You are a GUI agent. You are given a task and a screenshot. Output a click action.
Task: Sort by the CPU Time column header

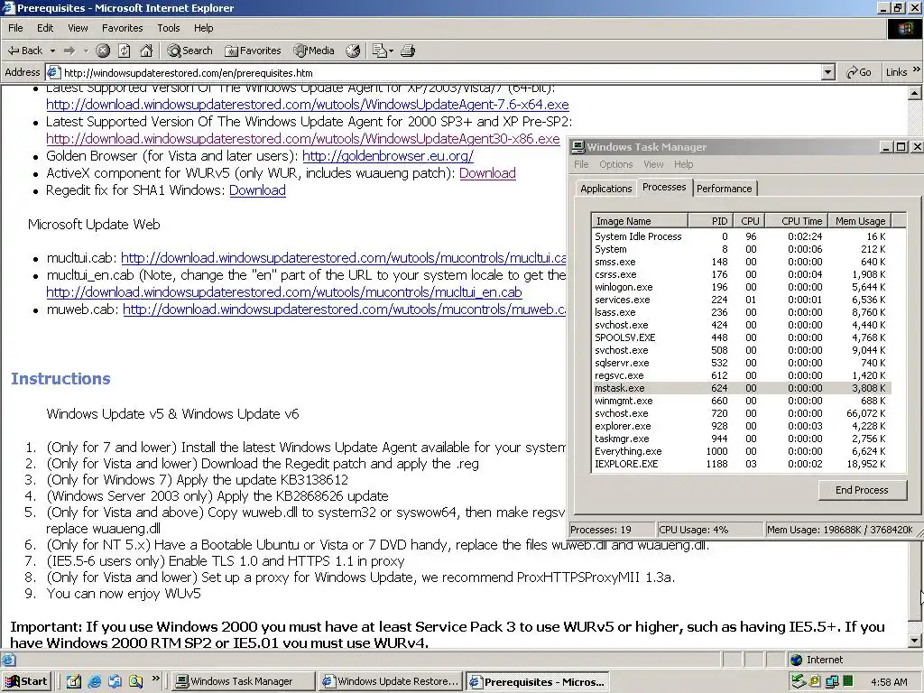pyautogui.click(x=796, y=221)
